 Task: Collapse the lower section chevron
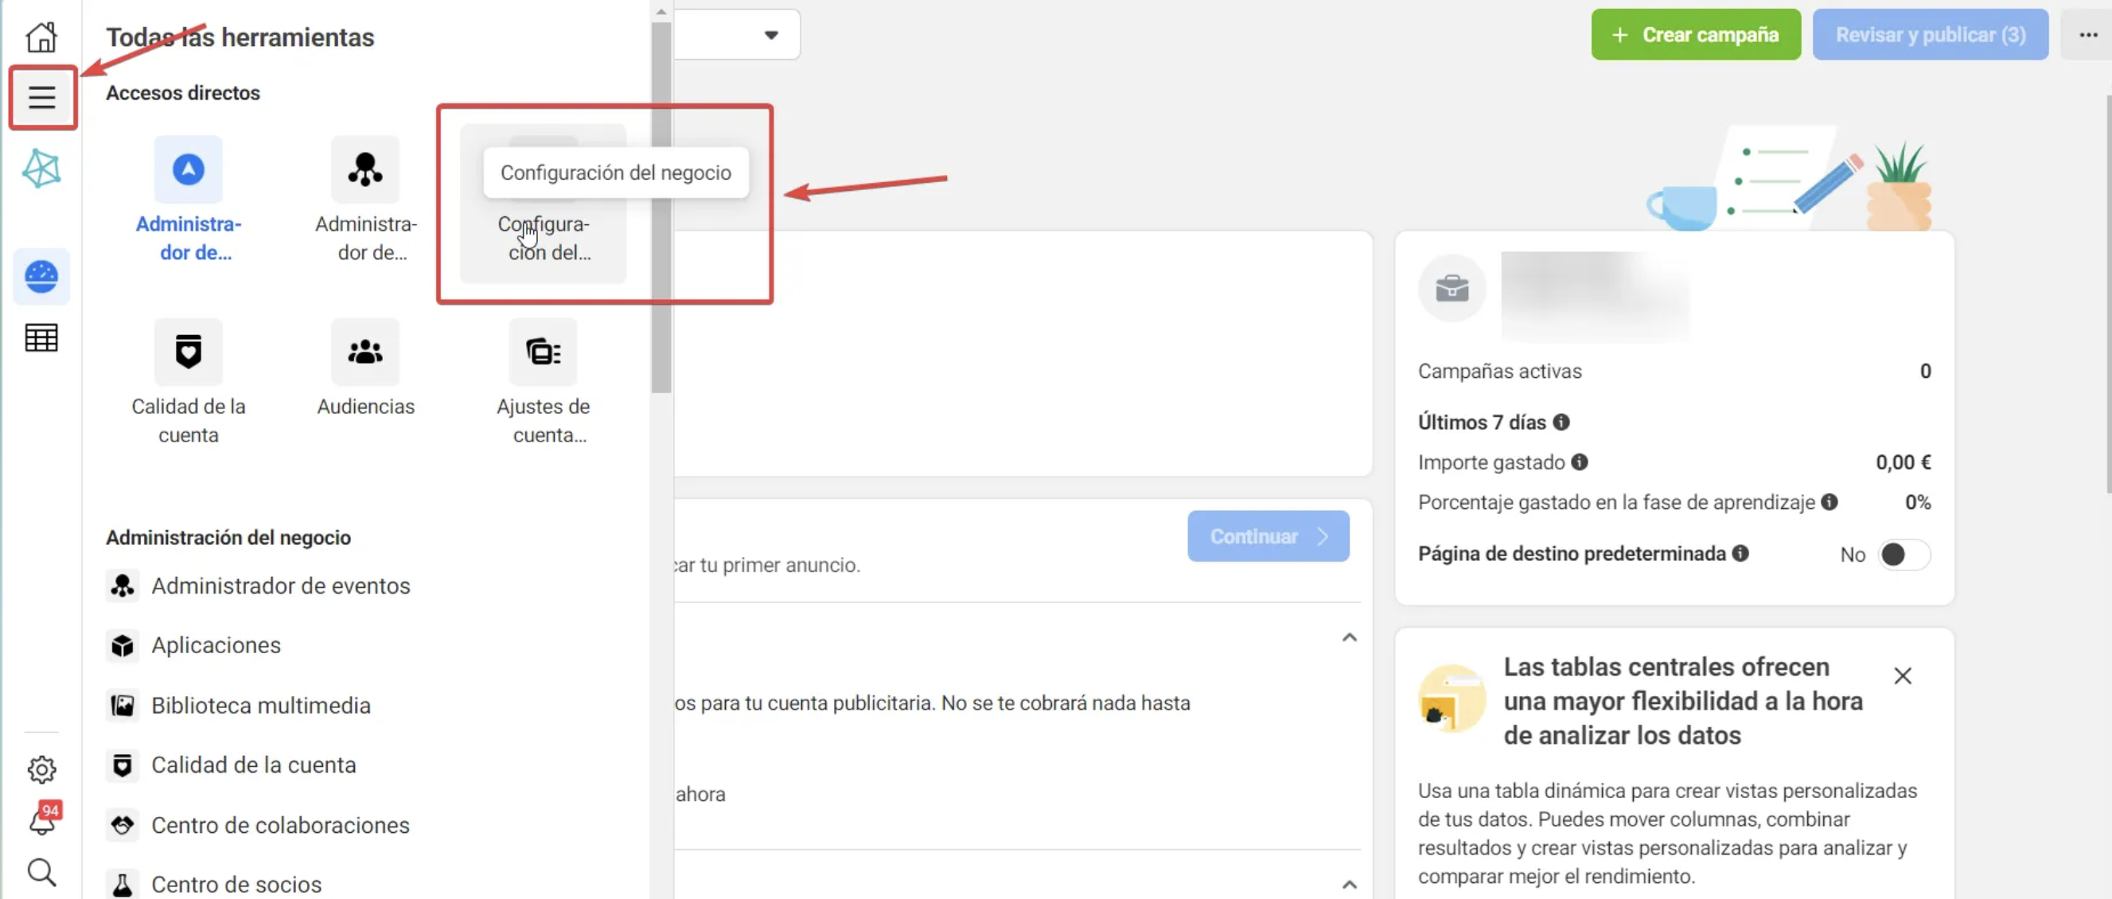[1349, 884]
